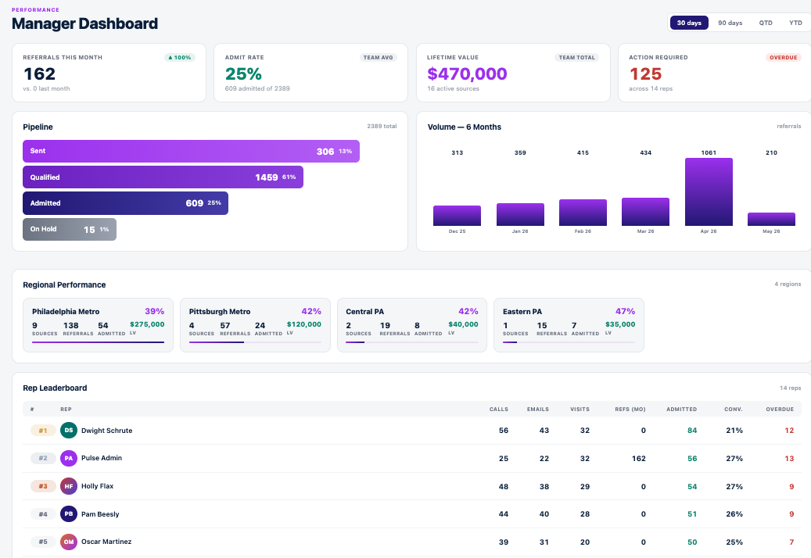
Task: Sort leaderboard by OVERDUE column
Action: pyautogui.click(x=780, y=410)
